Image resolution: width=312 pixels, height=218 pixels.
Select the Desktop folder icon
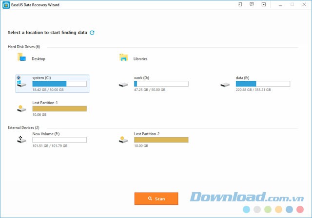[21, 58]
